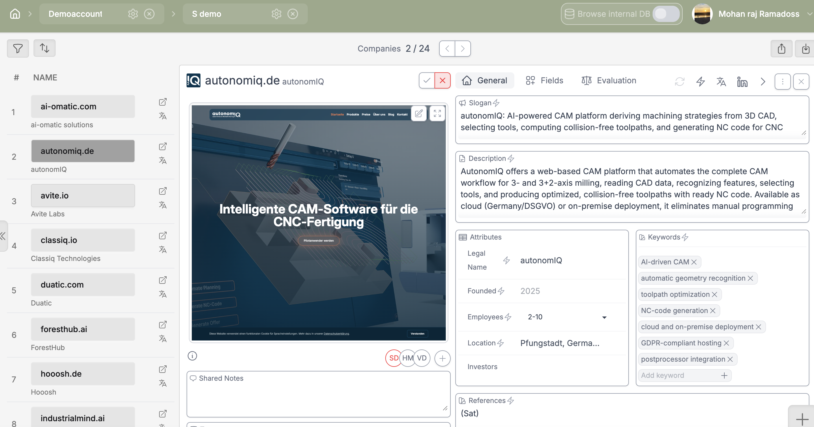Viewport: 814px width, 427px height.
Task: Select ai-omatic.com in company list
Action: (83, 106)
